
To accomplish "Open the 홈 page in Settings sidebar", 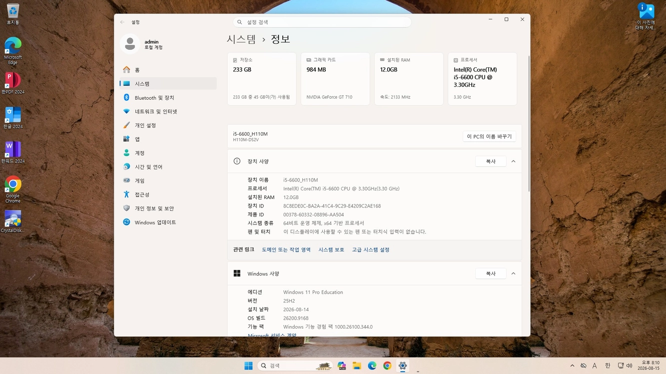I will 168,70.
